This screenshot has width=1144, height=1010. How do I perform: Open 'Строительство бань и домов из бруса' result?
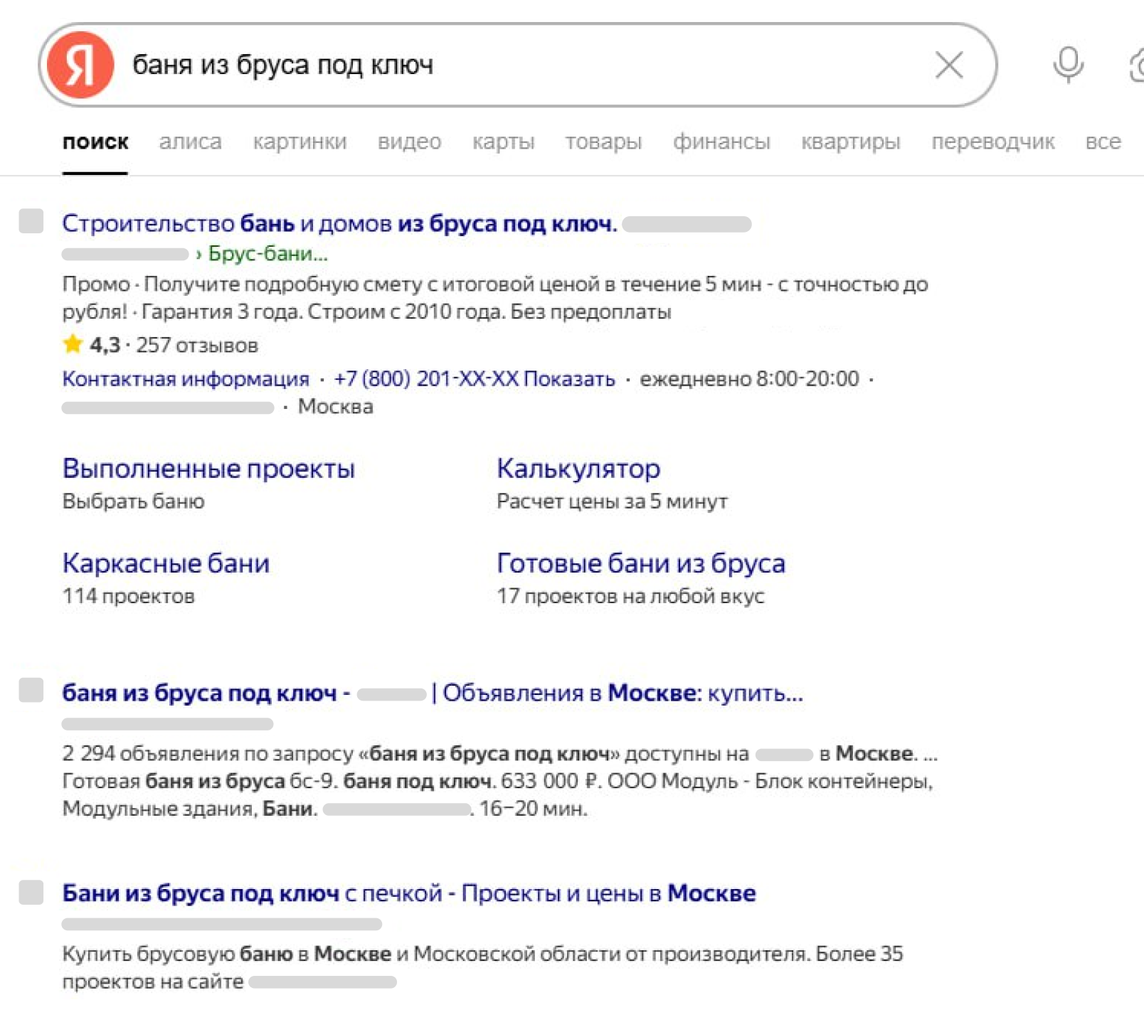pyautogui.click(x=339, y=223)
